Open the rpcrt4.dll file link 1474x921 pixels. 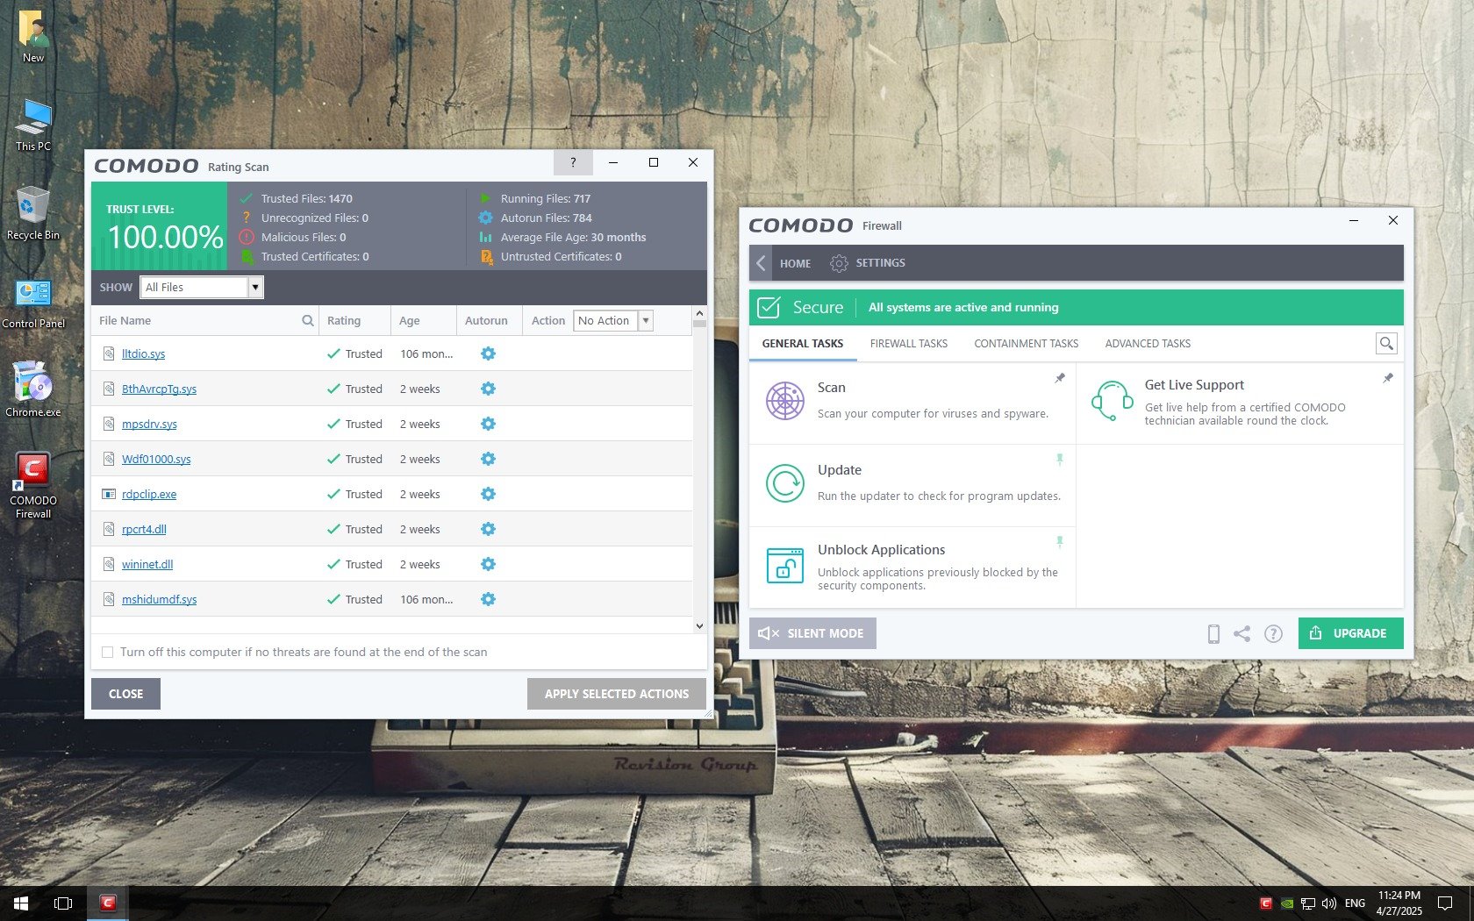[x=144, y=529]
